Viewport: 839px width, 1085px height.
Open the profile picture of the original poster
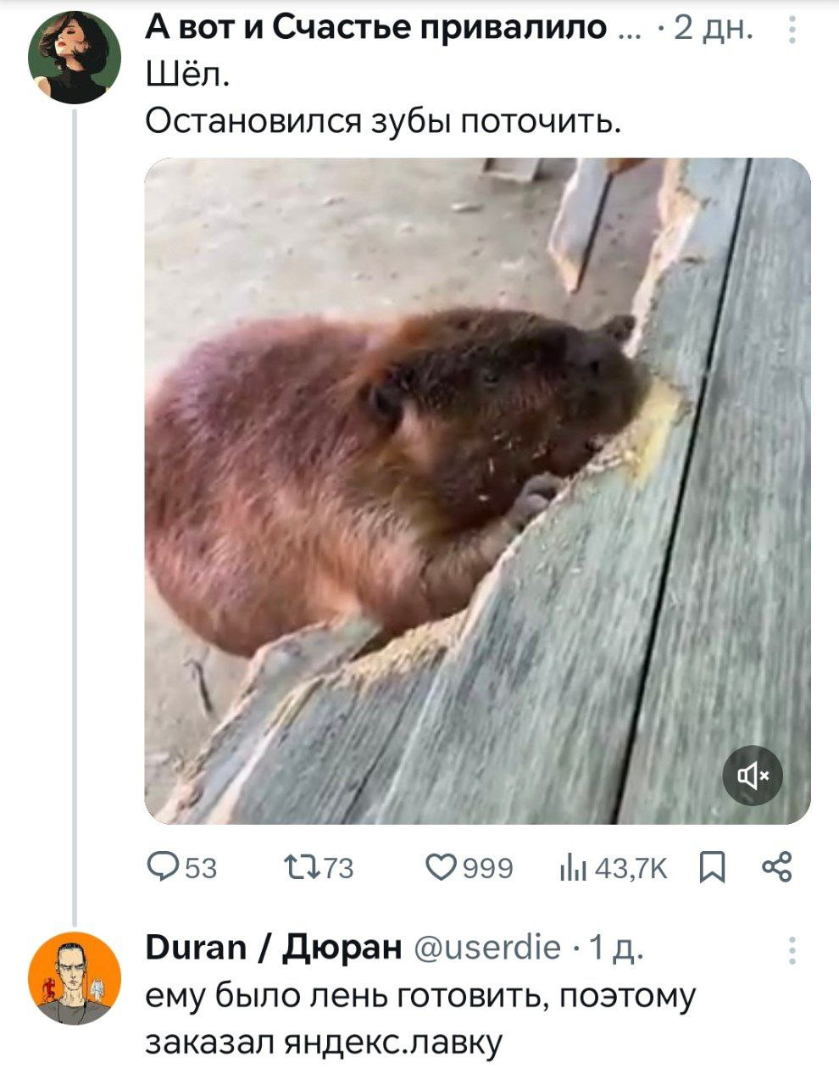pos(74,58)
